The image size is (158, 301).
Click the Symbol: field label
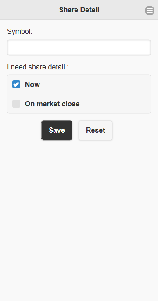(x=20, y=32)
